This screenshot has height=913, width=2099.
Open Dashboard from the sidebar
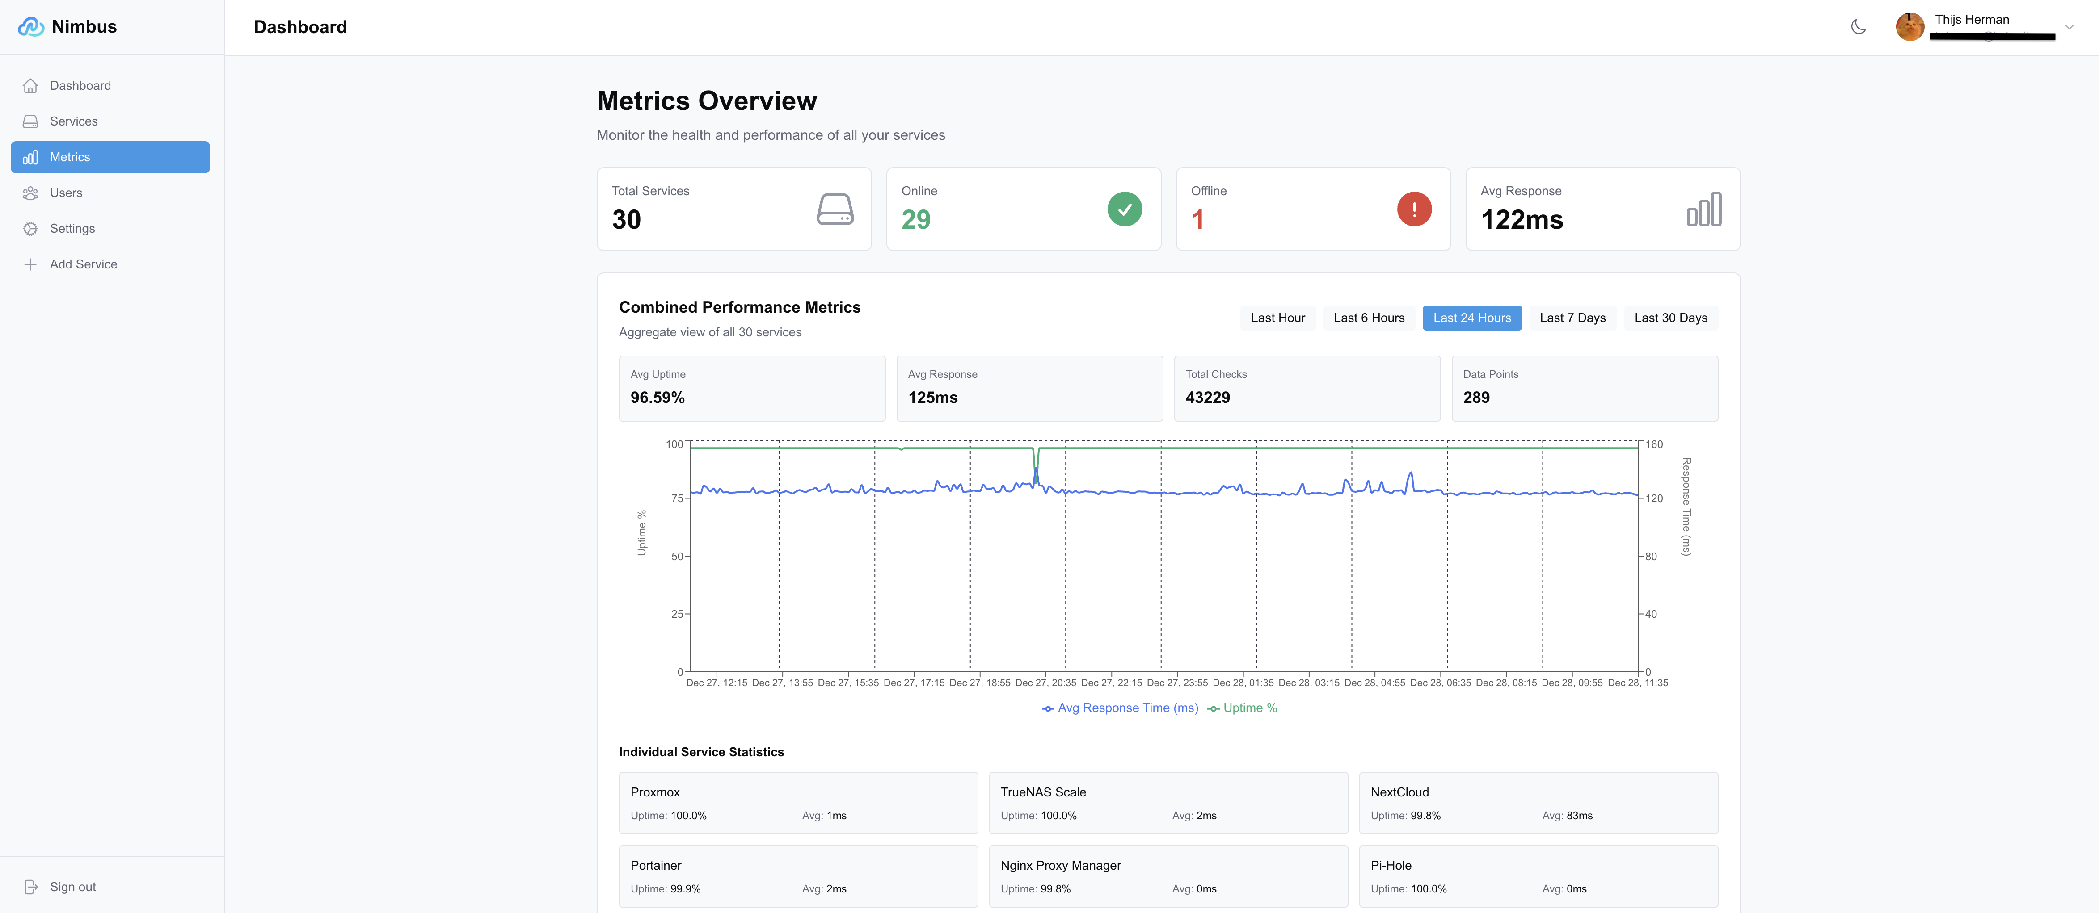30,85
